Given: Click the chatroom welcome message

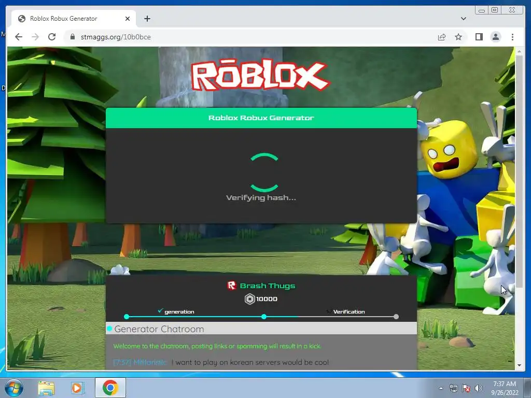Looking at the screenshot, I should tap(217, 346).
